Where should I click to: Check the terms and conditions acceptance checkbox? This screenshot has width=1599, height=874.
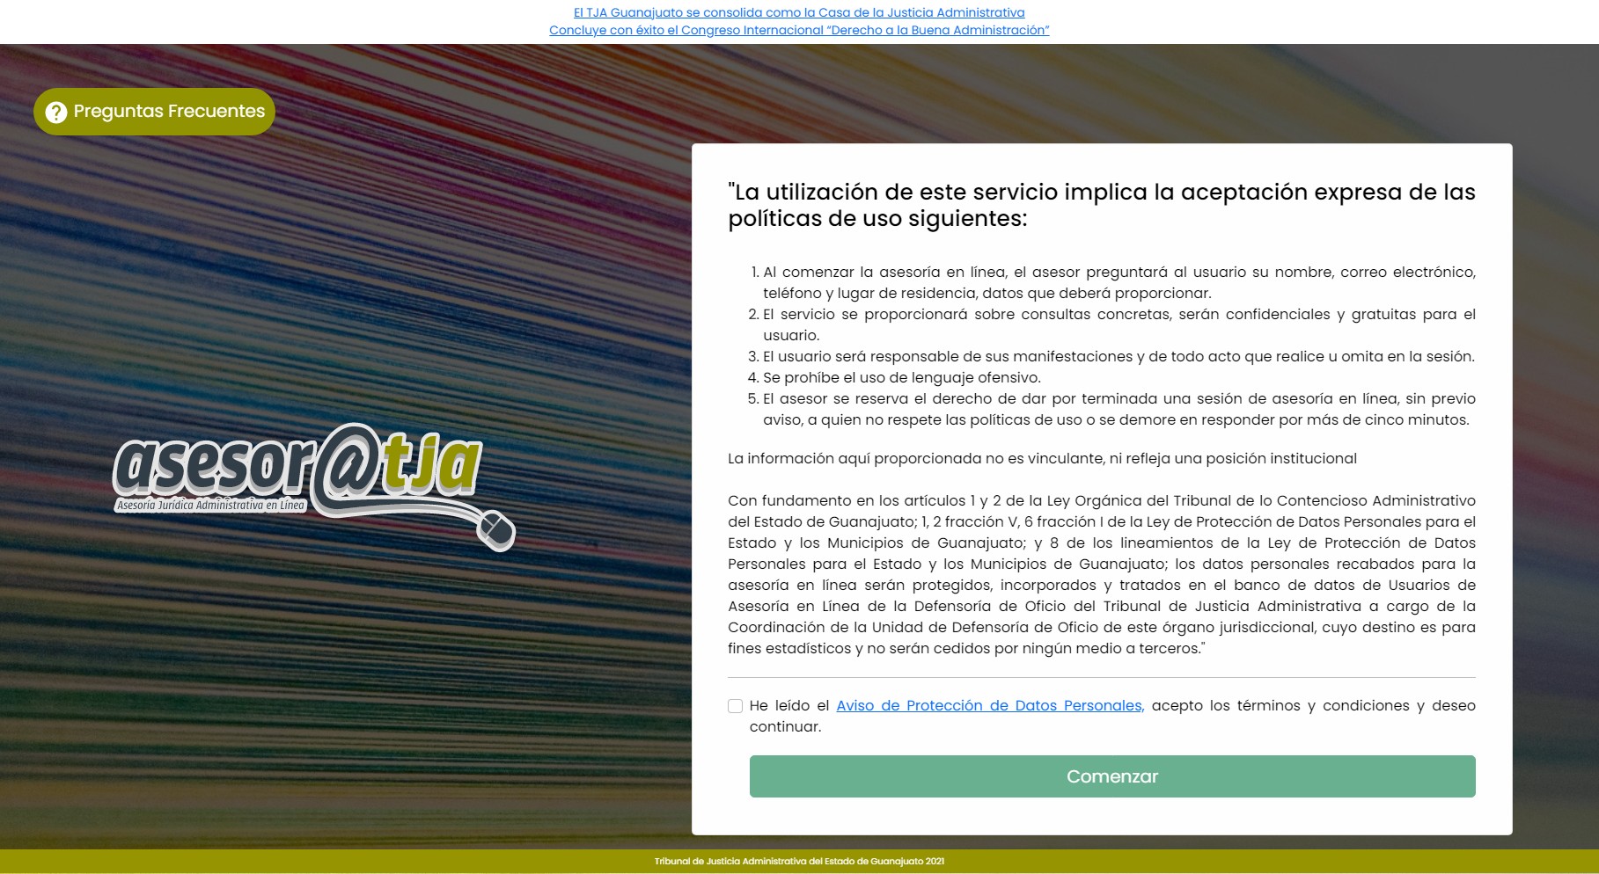[736, 706]
